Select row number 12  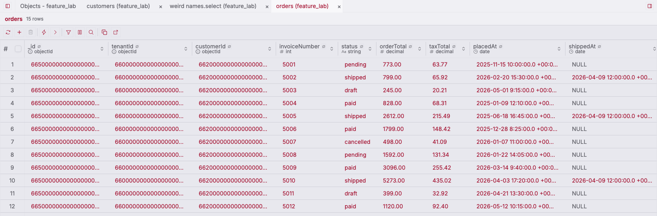click(x=12, y=206)
